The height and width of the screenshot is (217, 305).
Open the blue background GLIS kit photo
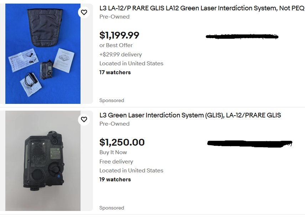pyautogui.click(x=43, y=54)
